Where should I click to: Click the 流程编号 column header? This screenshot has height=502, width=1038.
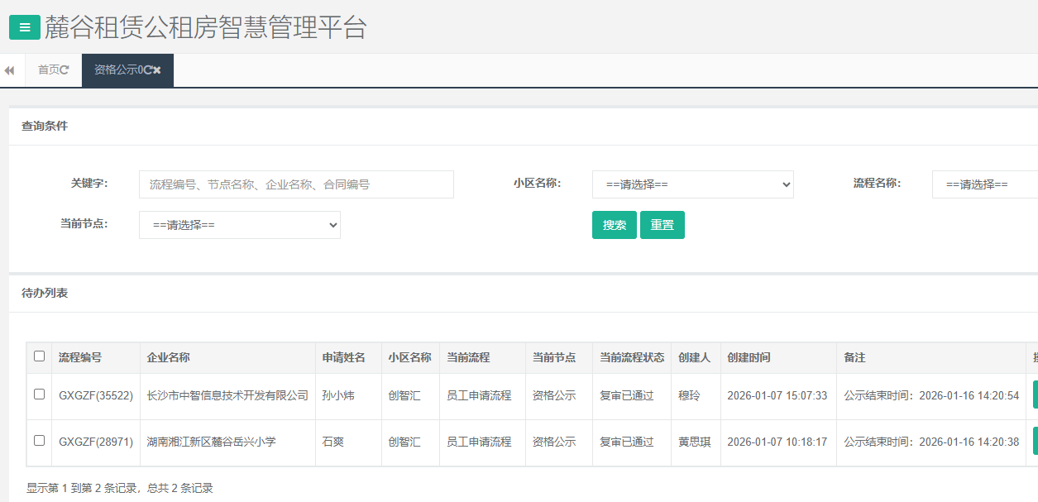click(x=80, y=358)
